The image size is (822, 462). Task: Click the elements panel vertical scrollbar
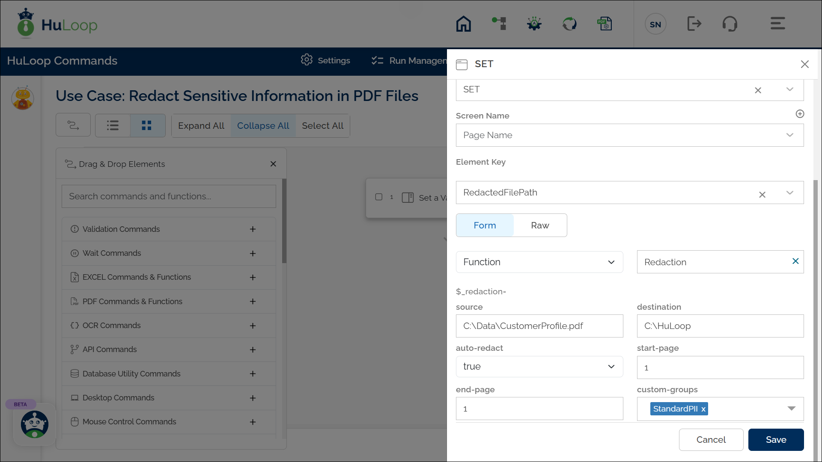coord(284,221)
